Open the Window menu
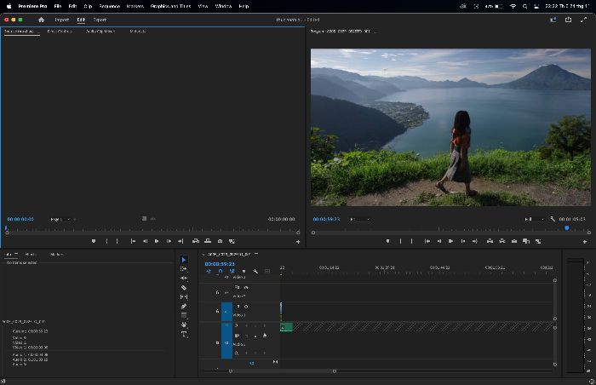Viewport: 596px width, 385px height. click(223, 6)
